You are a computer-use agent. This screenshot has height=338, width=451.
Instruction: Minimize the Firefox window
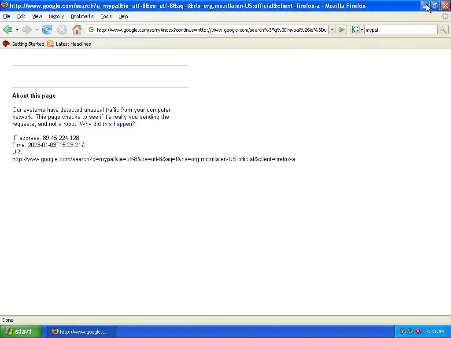[425, 5]
